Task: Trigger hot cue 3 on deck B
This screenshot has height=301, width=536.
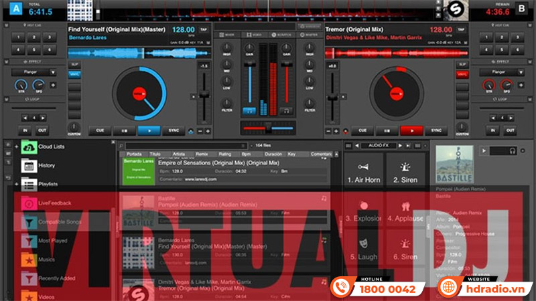Action: click(x=517, y=37)
